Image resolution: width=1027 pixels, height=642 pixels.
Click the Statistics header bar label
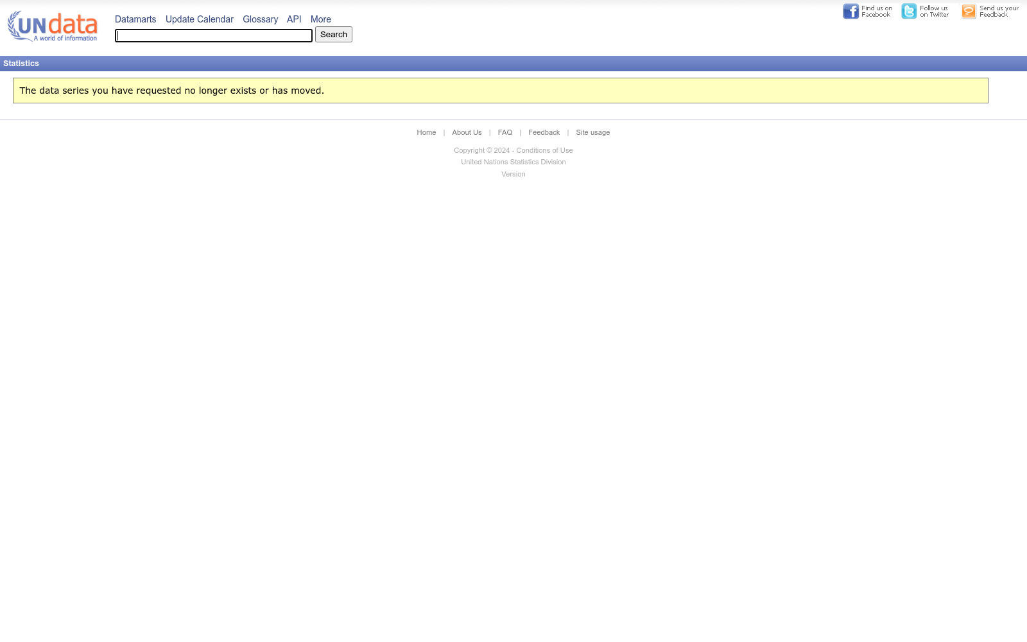(x=21, y=64)
